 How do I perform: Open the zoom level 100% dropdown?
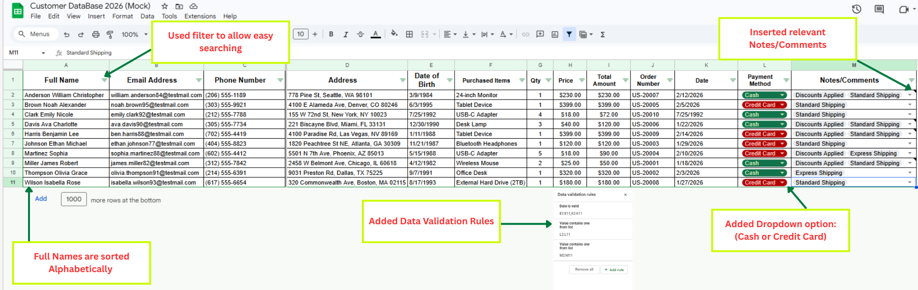[135, 34]
